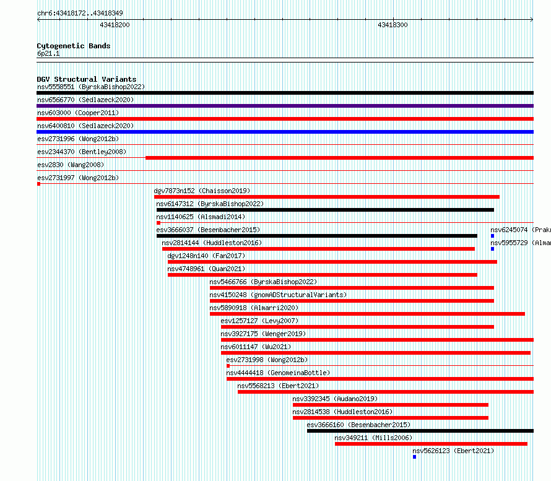Open the esv2830 (Wang2008) variant
The width and height of the screenshot is (551, 481).
tap(71, 165)
